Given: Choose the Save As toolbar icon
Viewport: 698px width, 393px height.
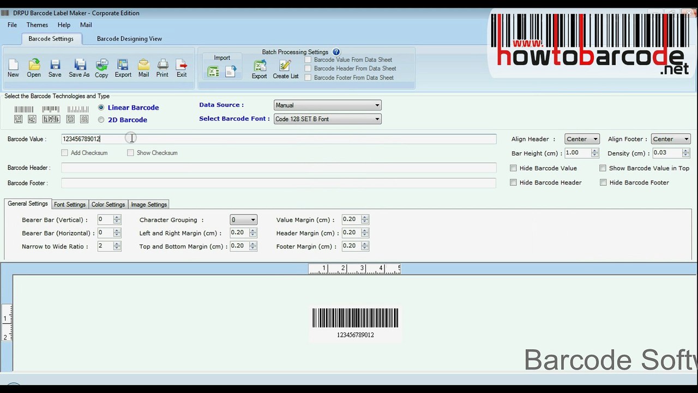Looking at the screenshot, I should tap(79, 68).
